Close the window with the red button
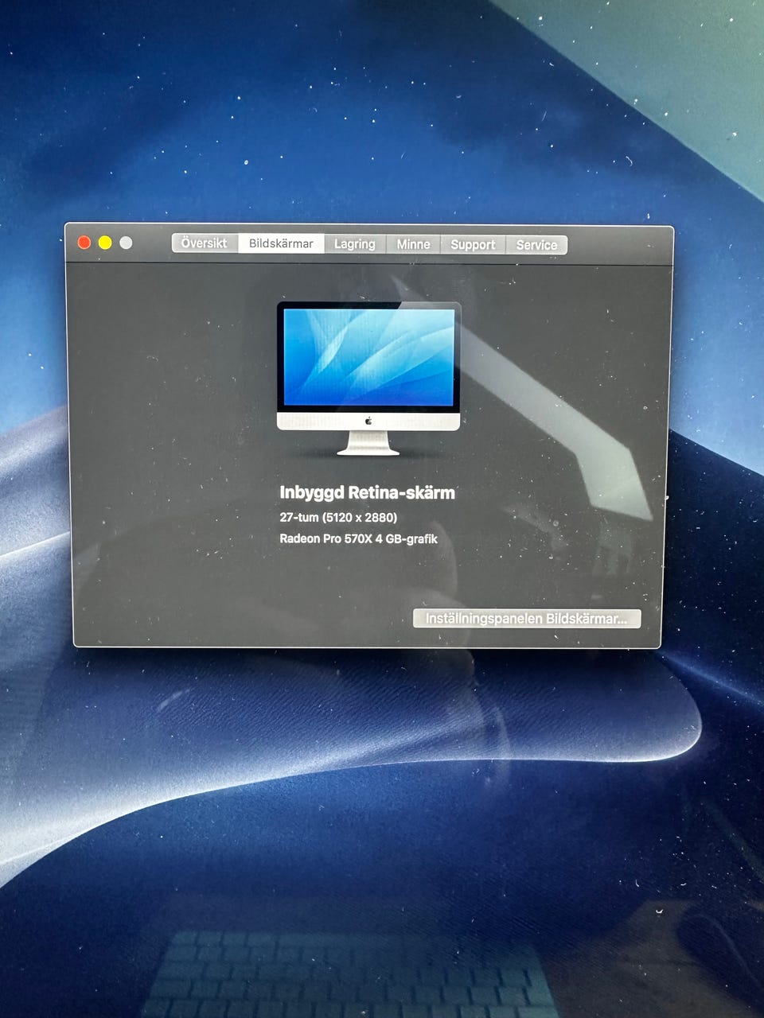 click(84, 243)
